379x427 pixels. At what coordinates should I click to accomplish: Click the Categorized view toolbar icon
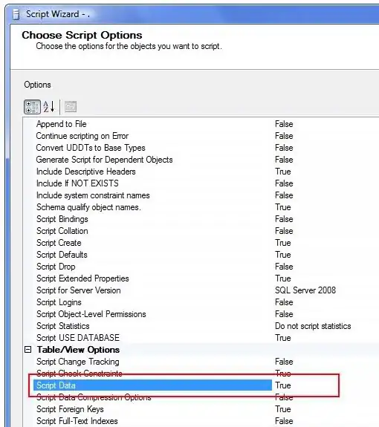[32, 107]
